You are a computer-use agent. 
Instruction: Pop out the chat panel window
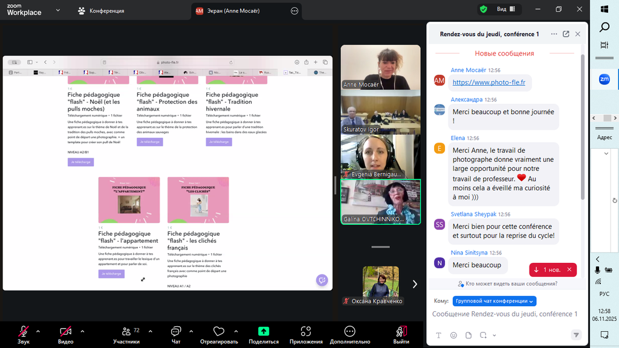566,34
